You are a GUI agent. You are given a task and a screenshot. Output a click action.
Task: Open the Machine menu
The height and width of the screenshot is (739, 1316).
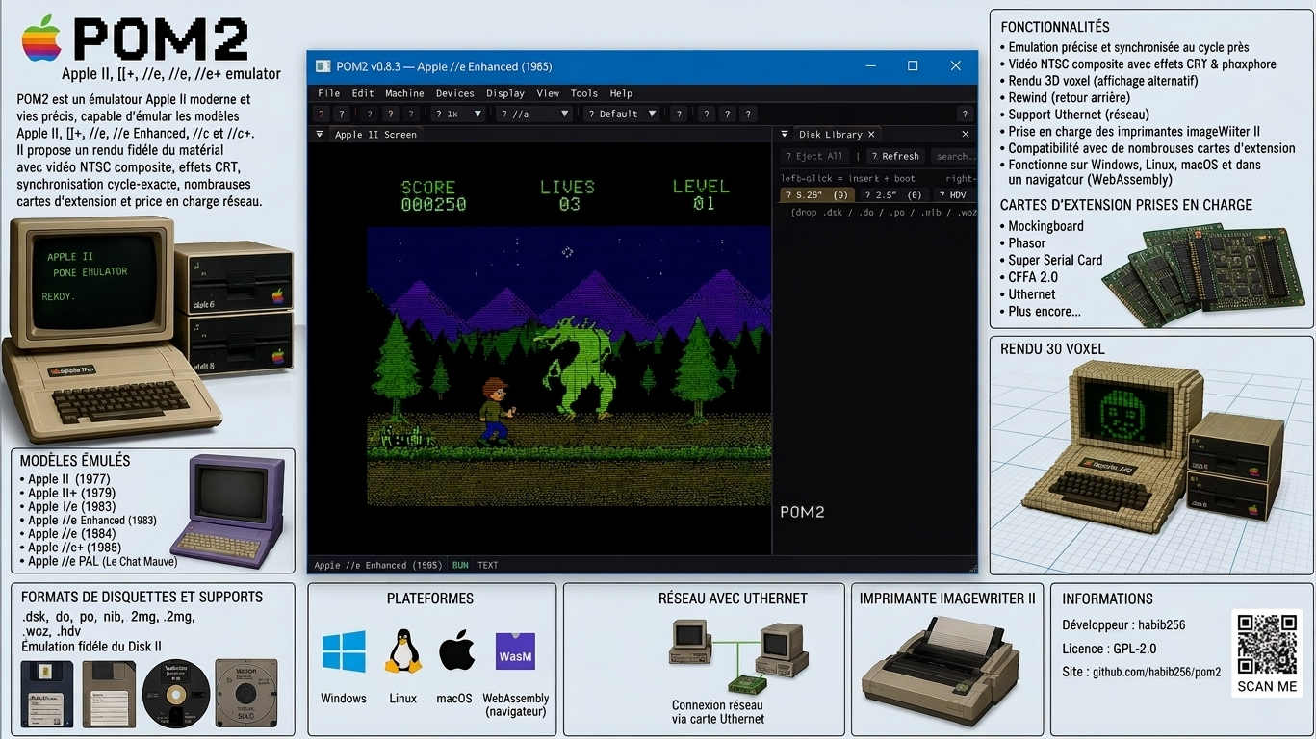[404, 93]
